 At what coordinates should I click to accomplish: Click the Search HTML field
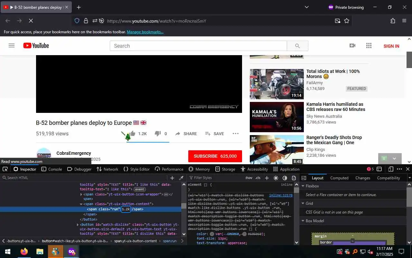point(84,178)
